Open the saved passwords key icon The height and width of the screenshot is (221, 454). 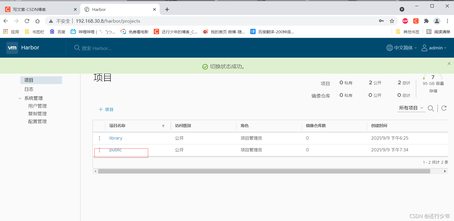pos(381,21)
